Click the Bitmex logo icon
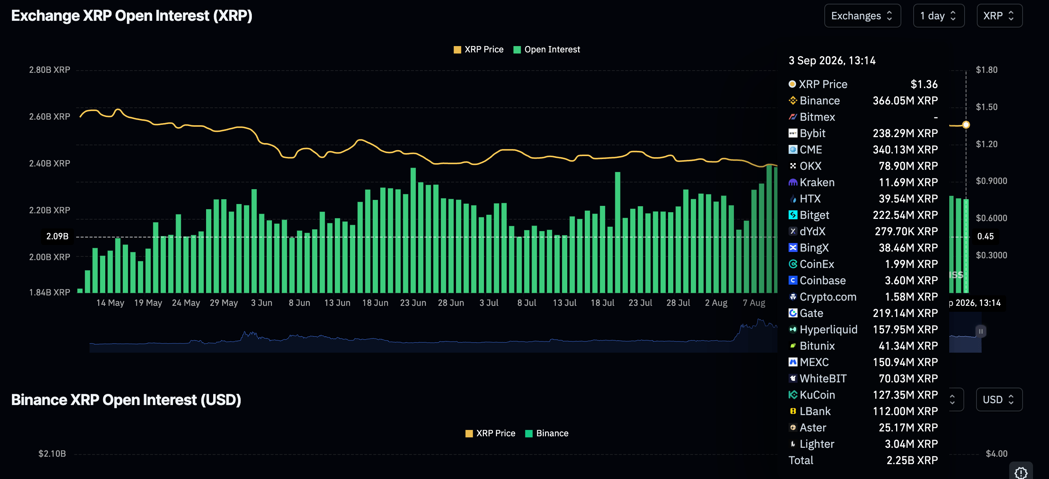The height and width of the screenshot is (479, 1049). tap(792, 117)
